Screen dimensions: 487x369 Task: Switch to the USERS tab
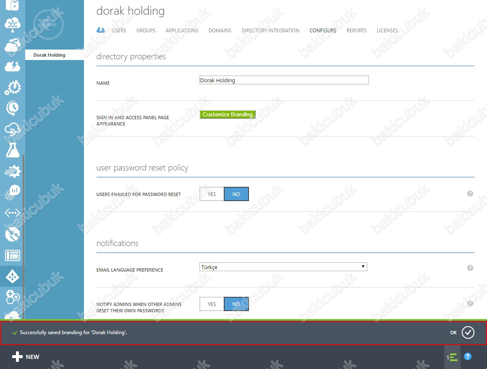119,31
